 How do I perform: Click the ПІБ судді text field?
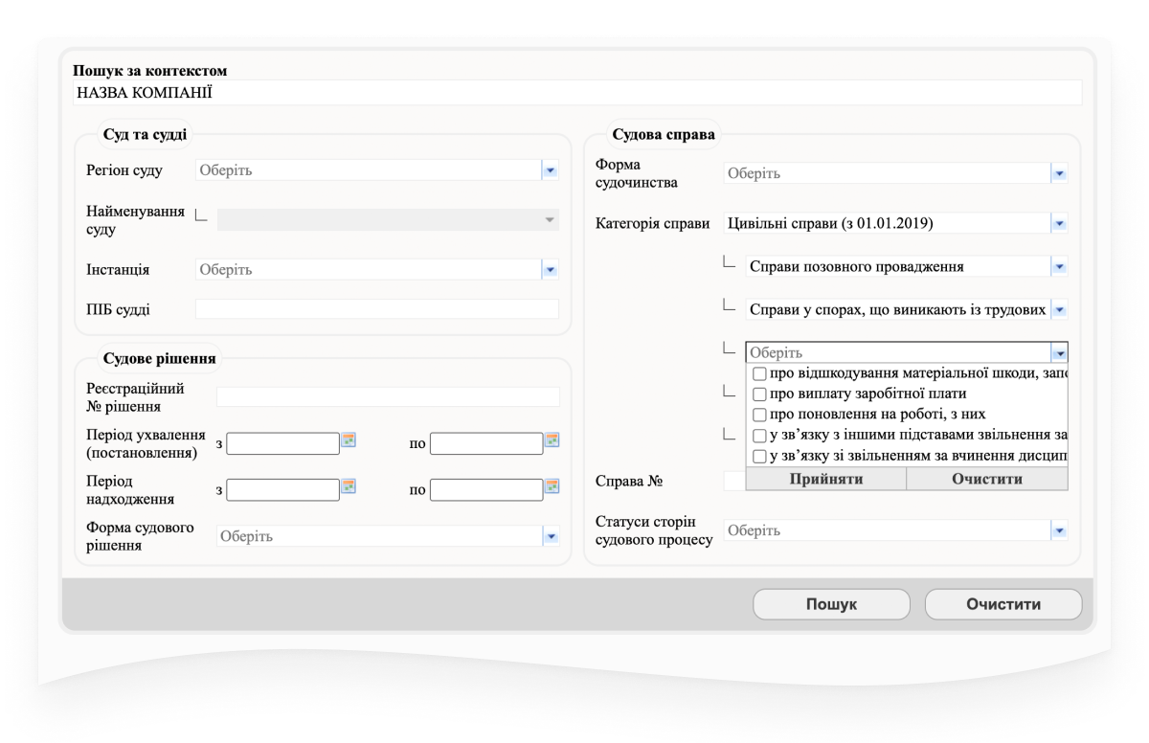click(377, 309)
